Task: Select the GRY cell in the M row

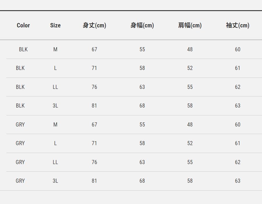Action: click(x=20, y=125)
